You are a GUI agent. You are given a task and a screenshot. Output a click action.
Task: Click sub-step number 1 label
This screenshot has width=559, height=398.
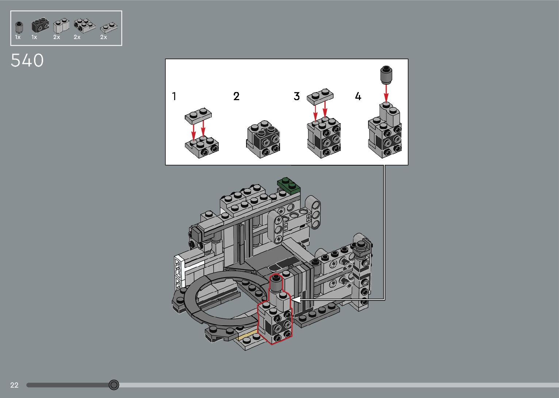pos(174,96)
